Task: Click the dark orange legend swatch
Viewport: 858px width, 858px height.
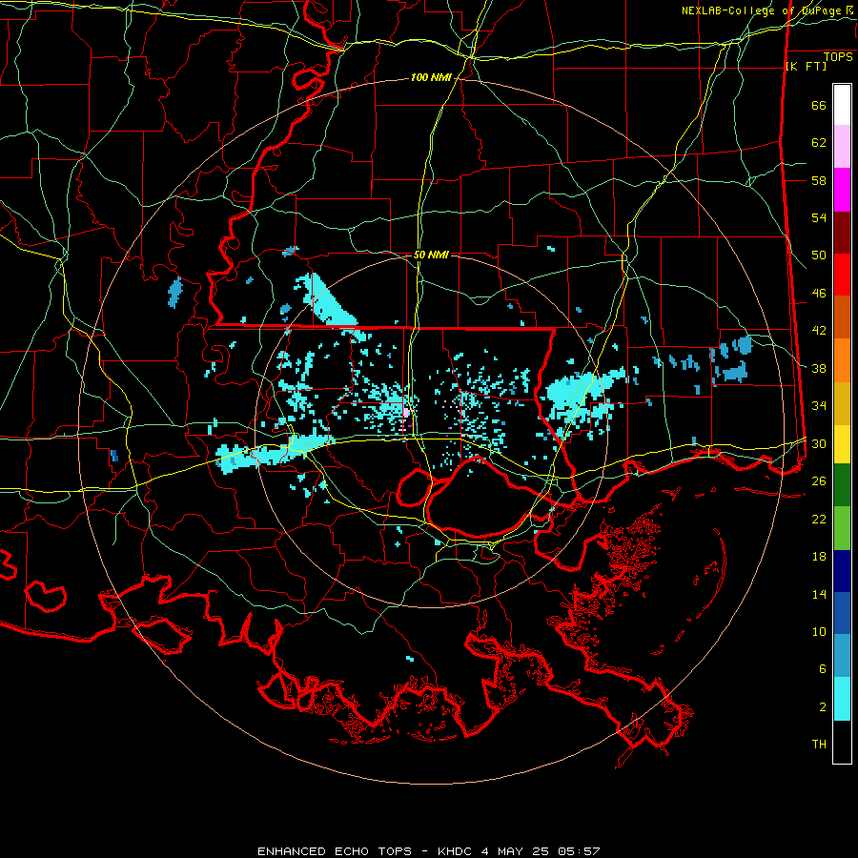Action: [x=842, y=317]
